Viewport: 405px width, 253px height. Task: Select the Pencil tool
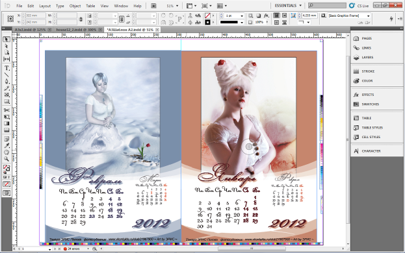(7, 88)
